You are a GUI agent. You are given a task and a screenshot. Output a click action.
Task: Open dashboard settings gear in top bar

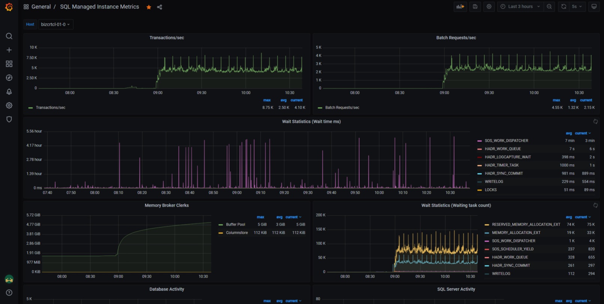coord(489,6)
